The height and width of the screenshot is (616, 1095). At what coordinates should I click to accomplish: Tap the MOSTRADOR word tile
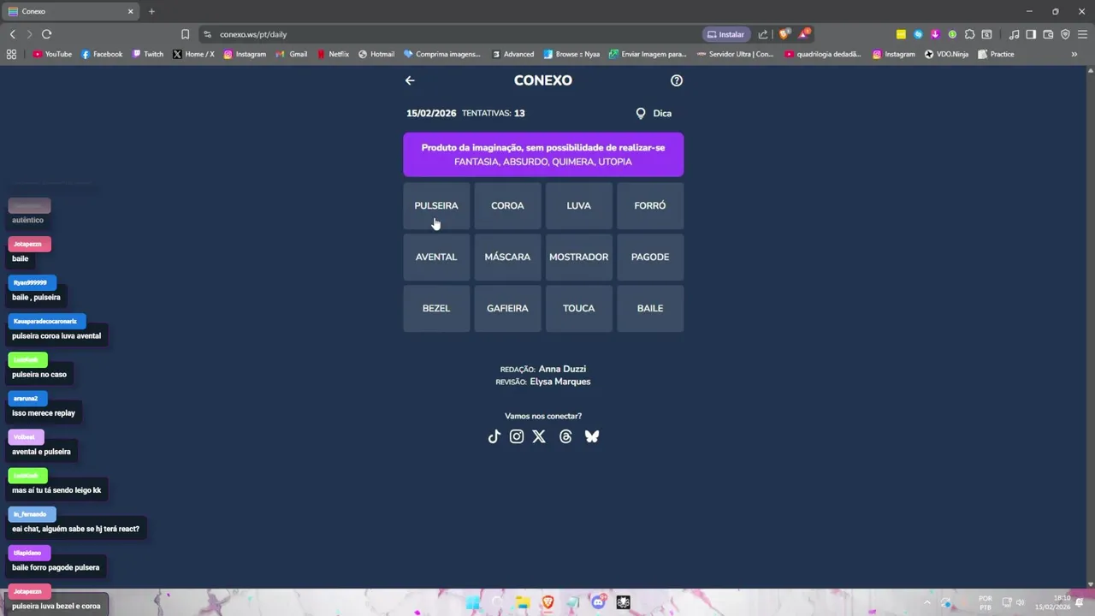tap(579, 257)
